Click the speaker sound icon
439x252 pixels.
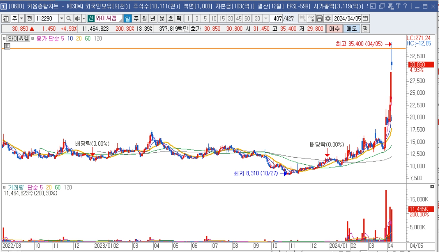(77, 19)
